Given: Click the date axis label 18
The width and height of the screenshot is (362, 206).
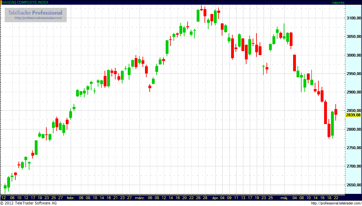Looking at the screenshot, I should (x=329, y=198).
